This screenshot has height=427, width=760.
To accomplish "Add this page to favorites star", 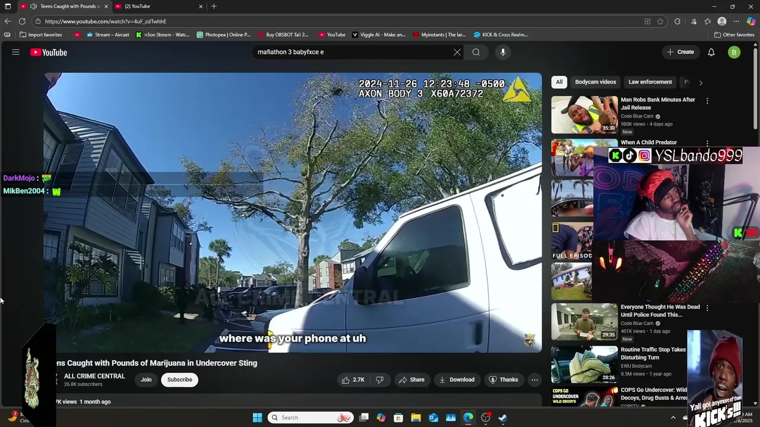I will (660, 21).
